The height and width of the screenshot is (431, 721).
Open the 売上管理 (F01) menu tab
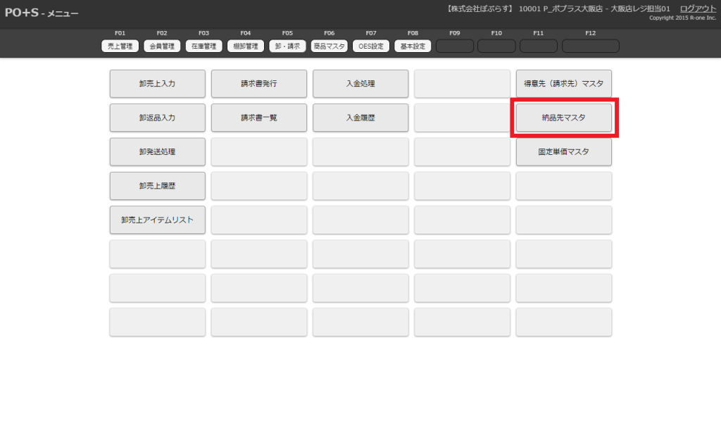pos(120,46)
